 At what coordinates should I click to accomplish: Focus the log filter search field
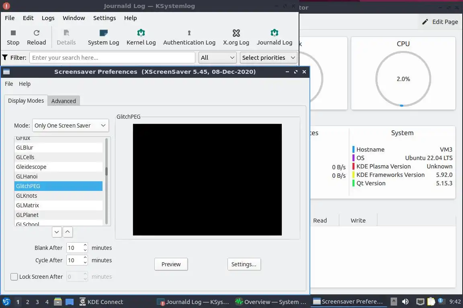[112, 57]
